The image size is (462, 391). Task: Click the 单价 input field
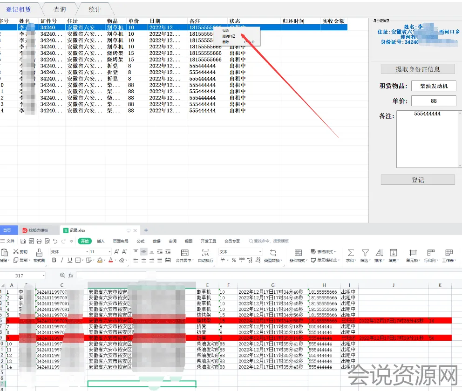coord(434,101)
